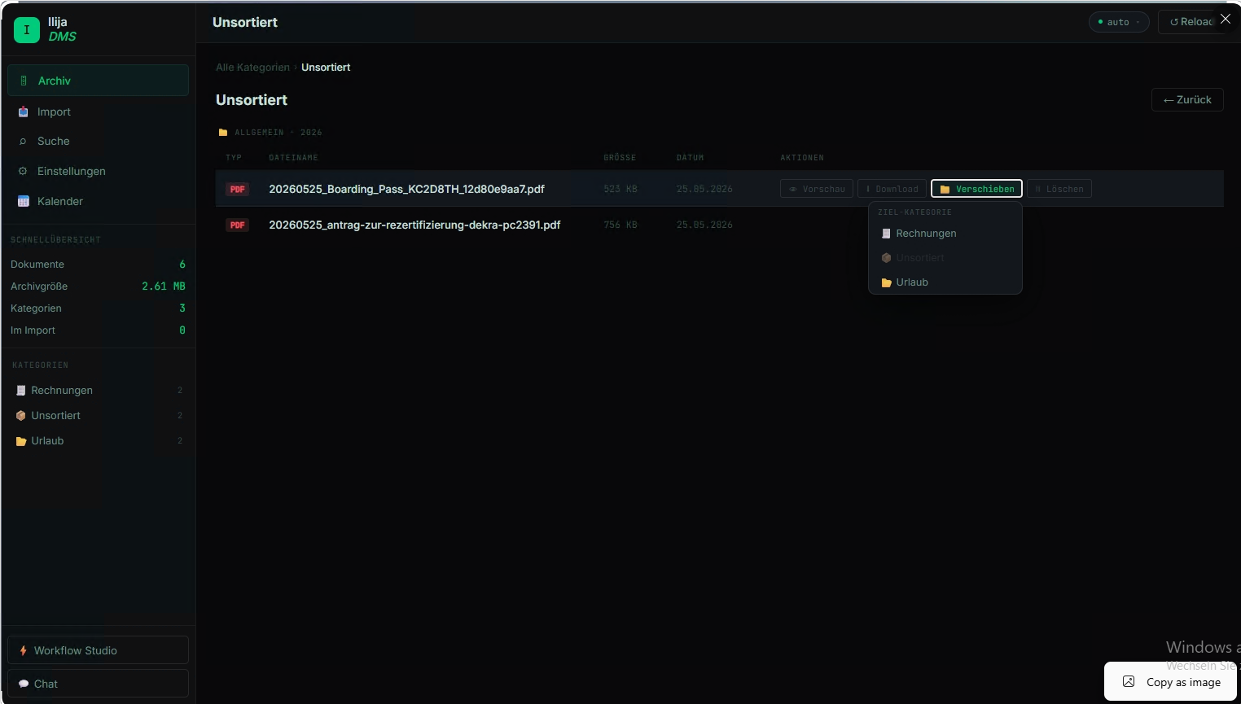Viewport: 1241px width, 704px height.
Task: Toggle the auto mode indicator
Action: tap(1119, 22)
